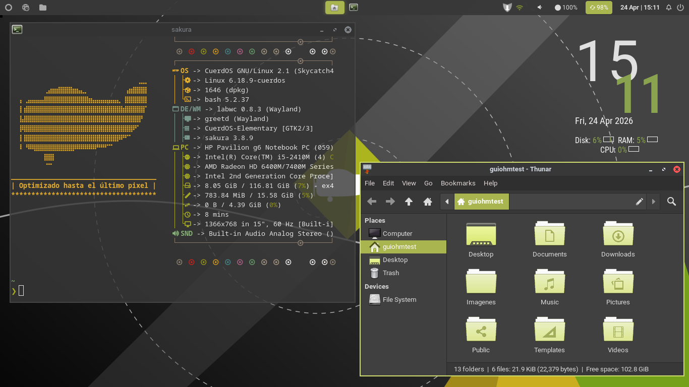Open the file manager launcher in the top panel
689x387 pixels.
tap(43, 8)
